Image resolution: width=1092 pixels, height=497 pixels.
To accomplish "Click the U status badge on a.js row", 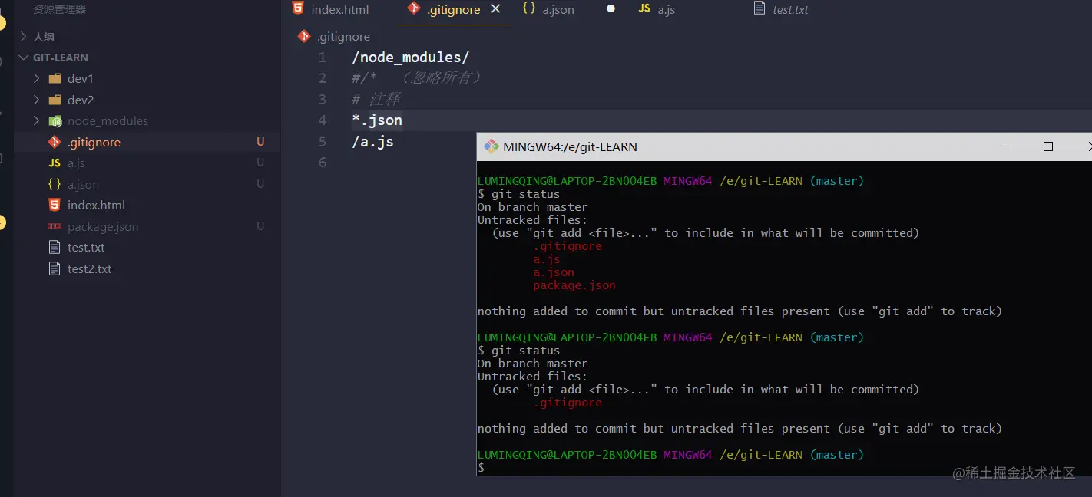I will tap(260, 163).
